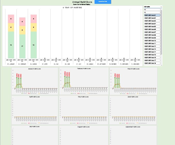
Task: Click March's green bar segment labeled 19
Action: [34, 45]
